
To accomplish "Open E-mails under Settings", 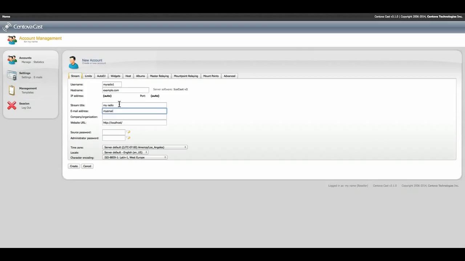I will (x=38, y=77).
